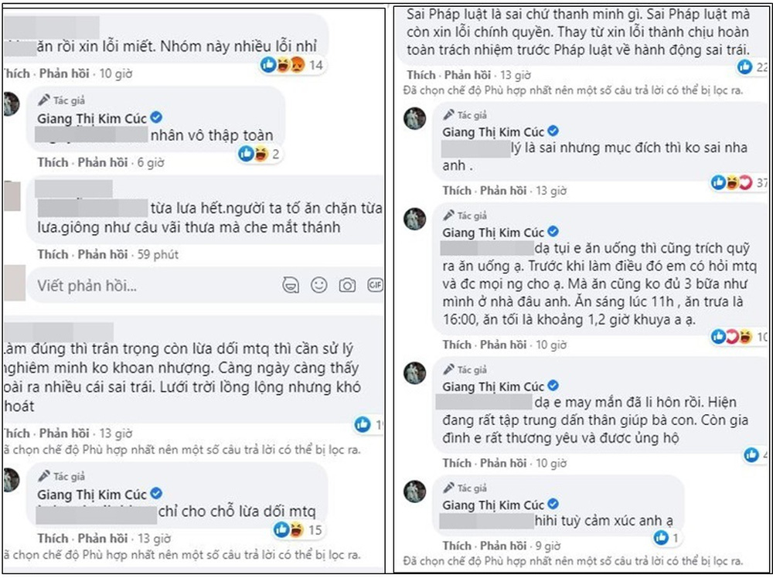Screen dimensions: 773x578
Task: Click the "59 phút" timestamp link
Action: click(x=158, y=254)
